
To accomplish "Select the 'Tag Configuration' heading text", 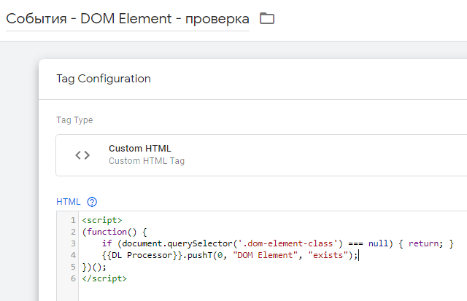I will (x=104, y=79).
